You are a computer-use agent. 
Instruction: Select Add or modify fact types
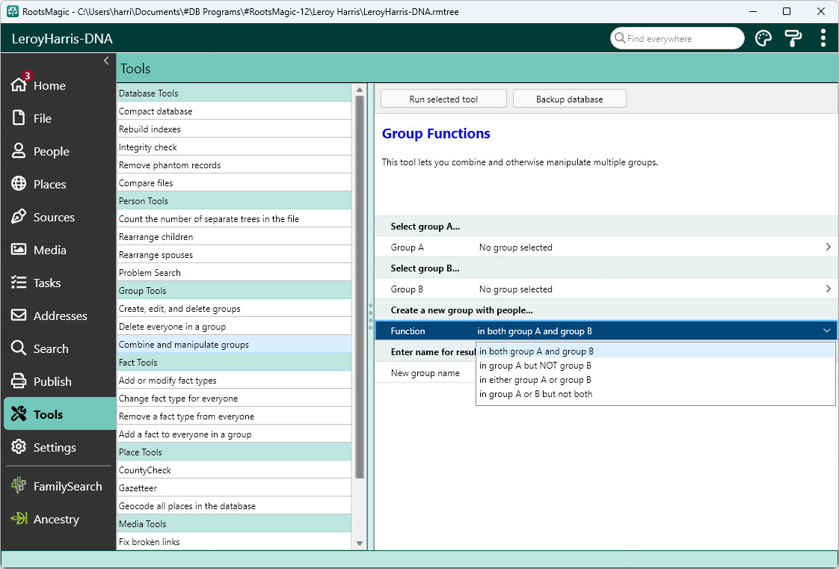(234, 381)
